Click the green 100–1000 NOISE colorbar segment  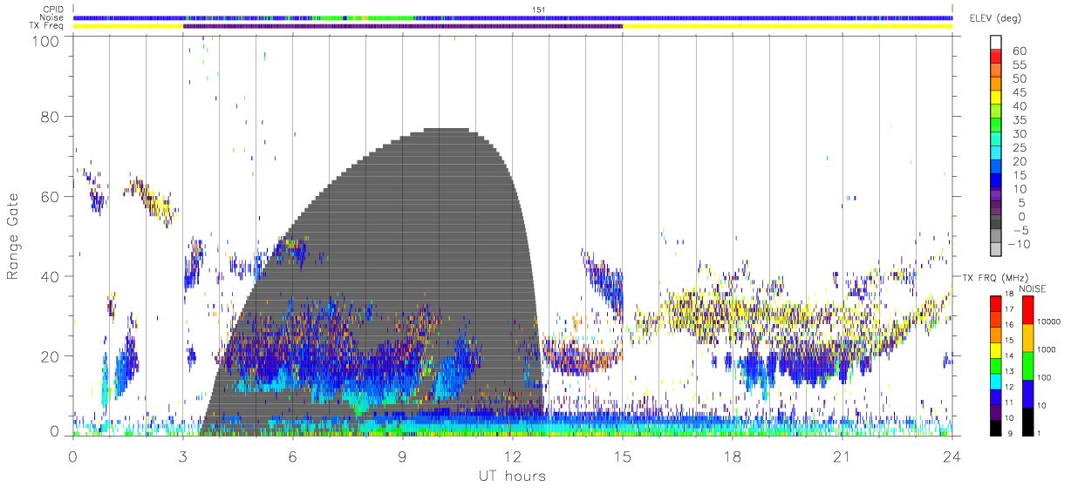click(x=1027, y=364)
